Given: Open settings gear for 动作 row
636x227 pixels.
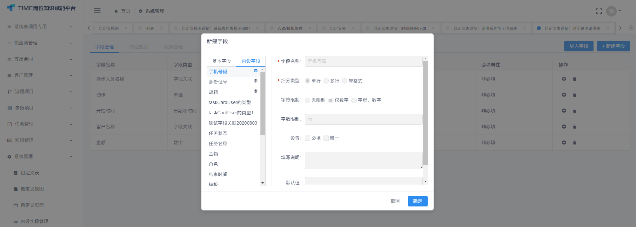Looking at the screenshot, I should click(x=564, y=95).
